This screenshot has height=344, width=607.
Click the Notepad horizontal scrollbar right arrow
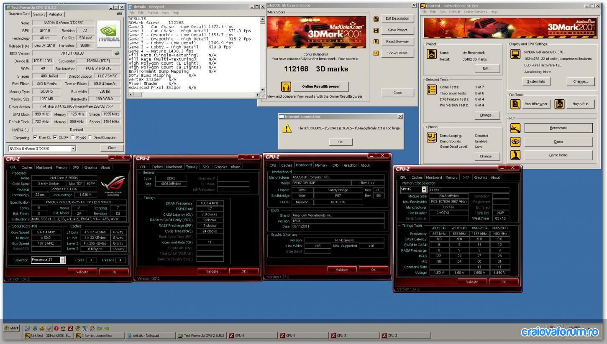[x=258, y=95]
